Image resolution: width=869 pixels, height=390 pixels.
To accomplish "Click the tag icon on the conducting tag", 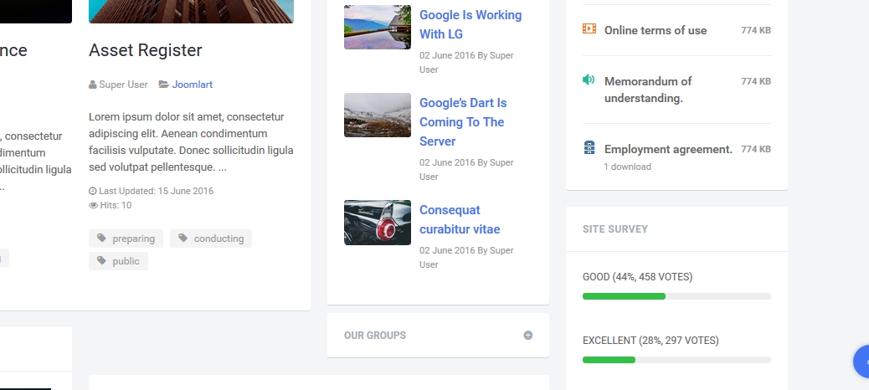I will click(183, 239).
